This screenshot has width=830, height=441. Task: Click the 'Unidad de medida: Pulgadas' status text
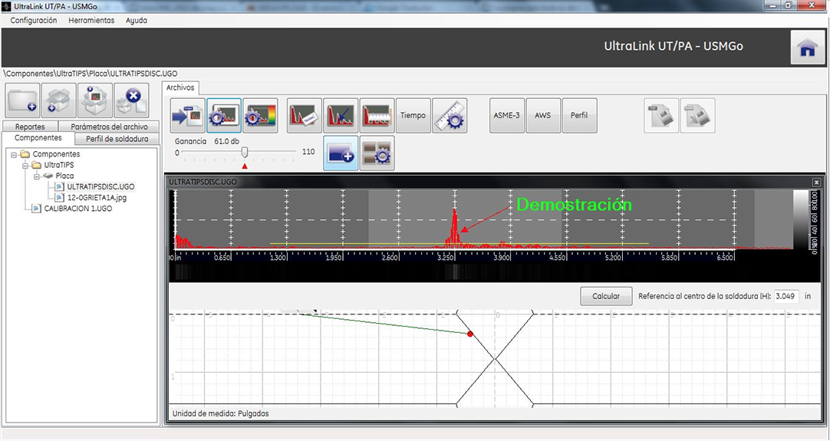221,413
